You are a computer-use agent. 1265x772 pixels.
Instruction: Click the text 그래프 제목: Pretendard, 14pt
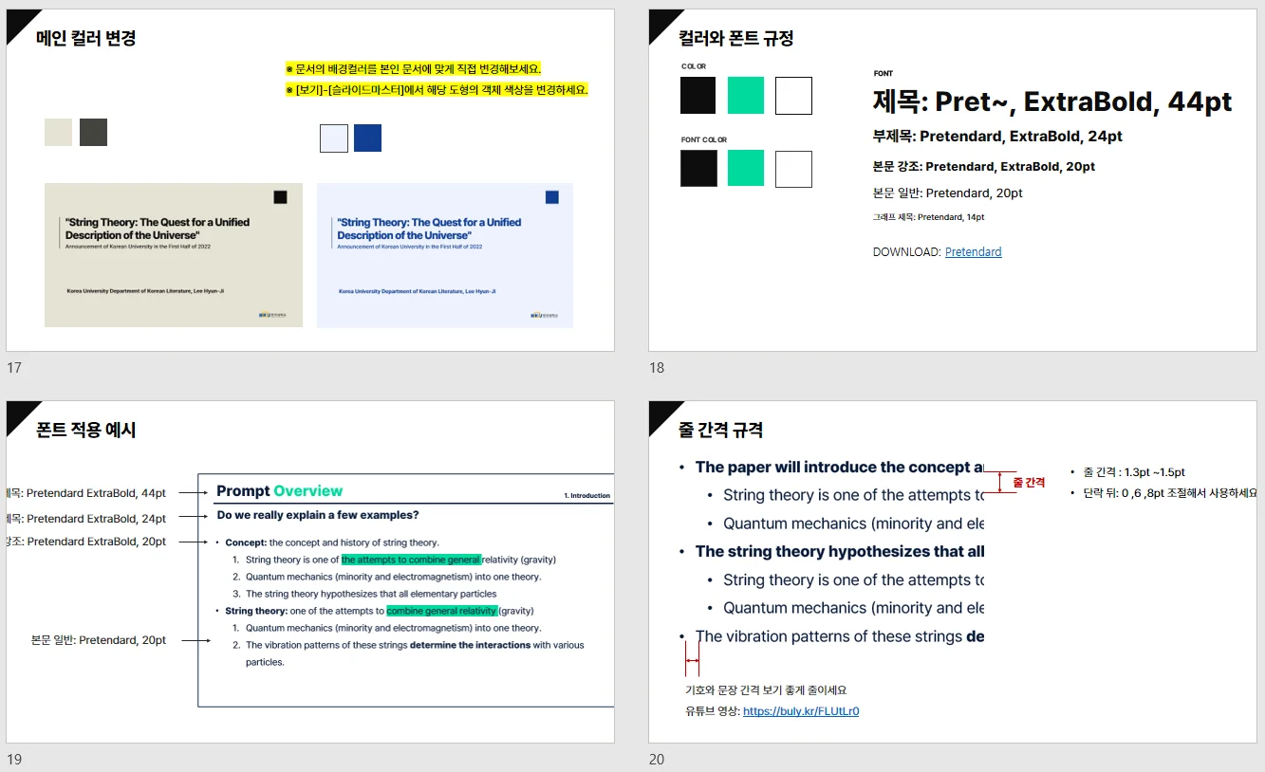coord(928,217)
